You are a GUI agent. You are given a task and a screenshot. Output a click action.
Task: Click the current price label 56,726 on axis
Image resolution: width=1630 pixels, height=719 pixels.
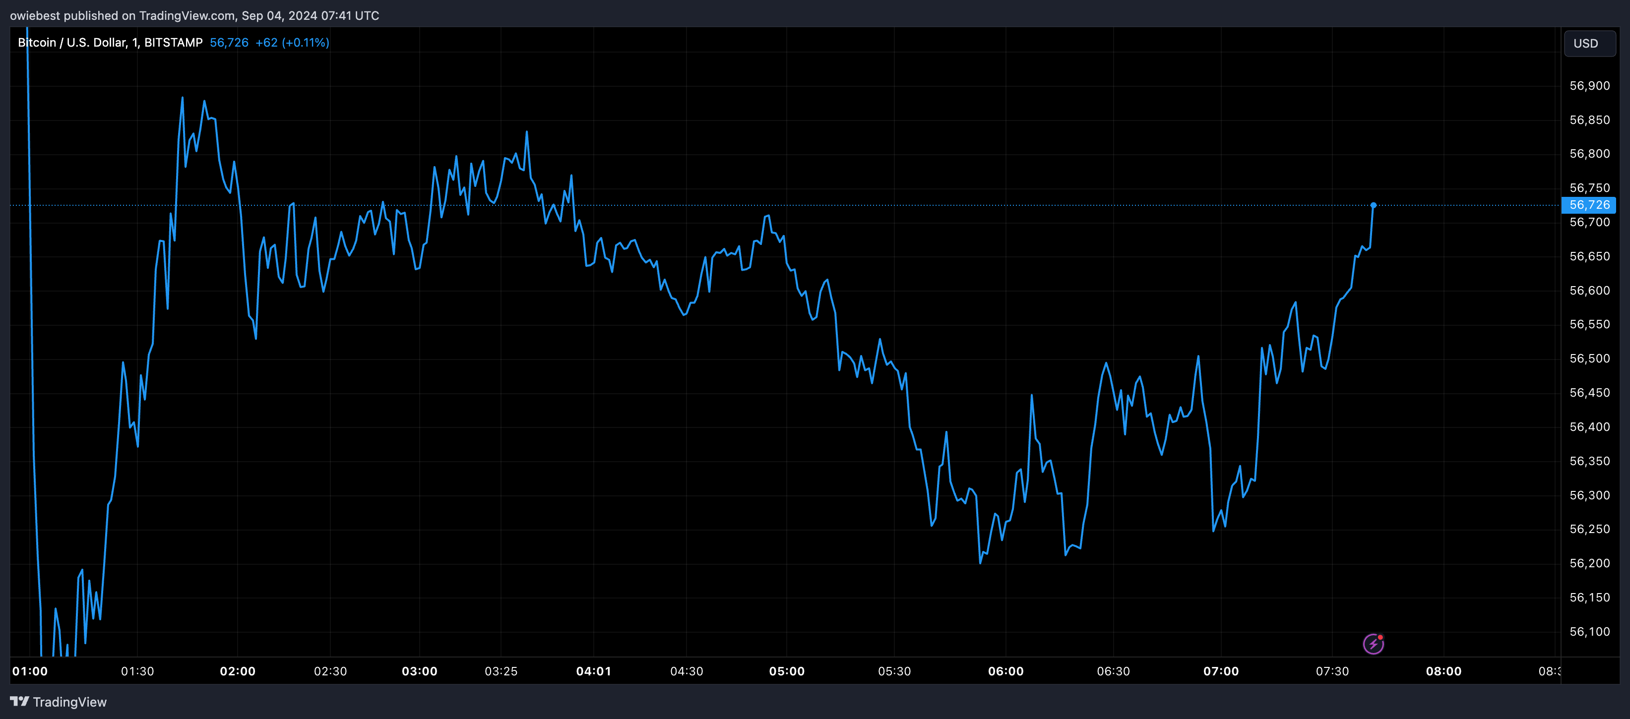click(x=1589, y=205)
